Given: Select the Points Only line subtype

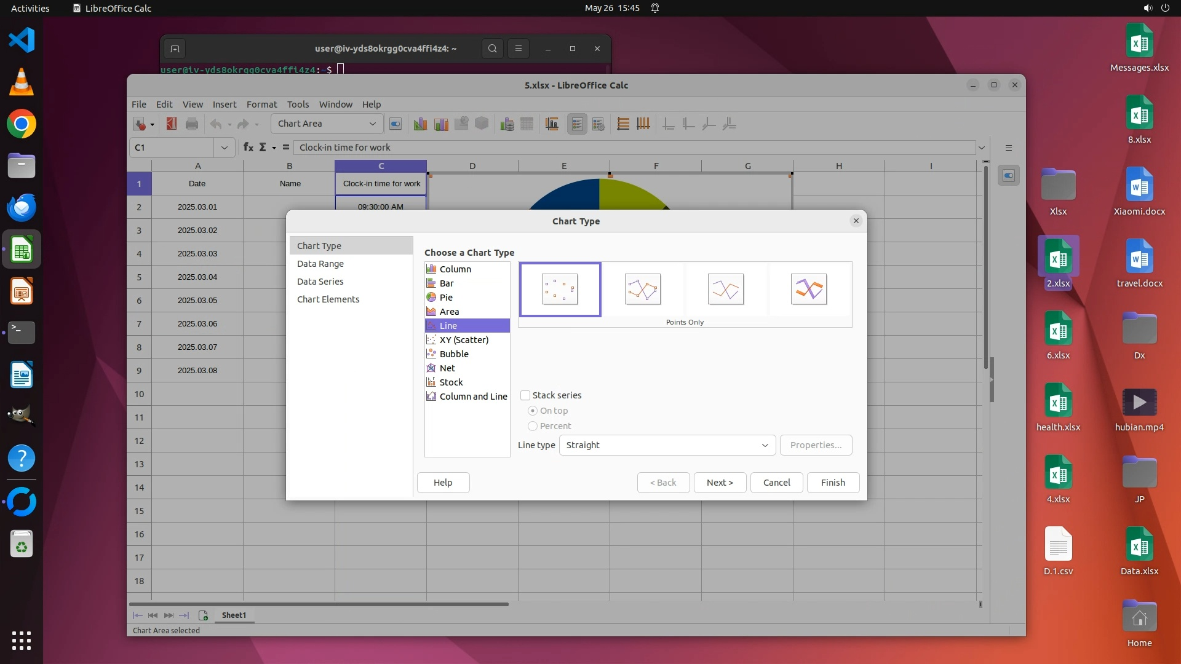Looking at the screenshot, I should (560, 289).
